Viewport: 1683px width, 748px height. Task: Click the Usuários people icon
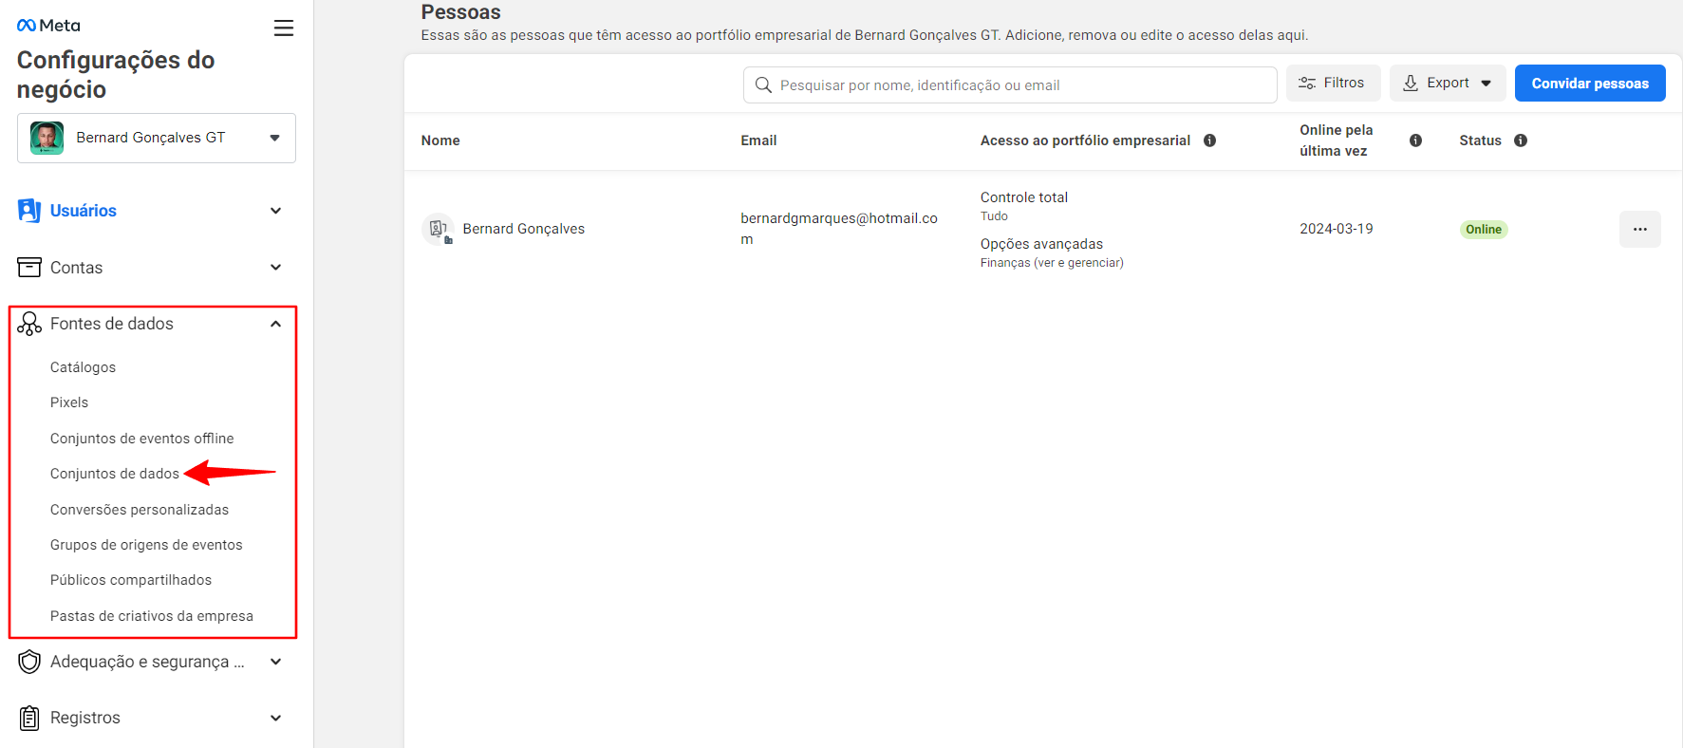pyautogui.click(x=29, y=211)
